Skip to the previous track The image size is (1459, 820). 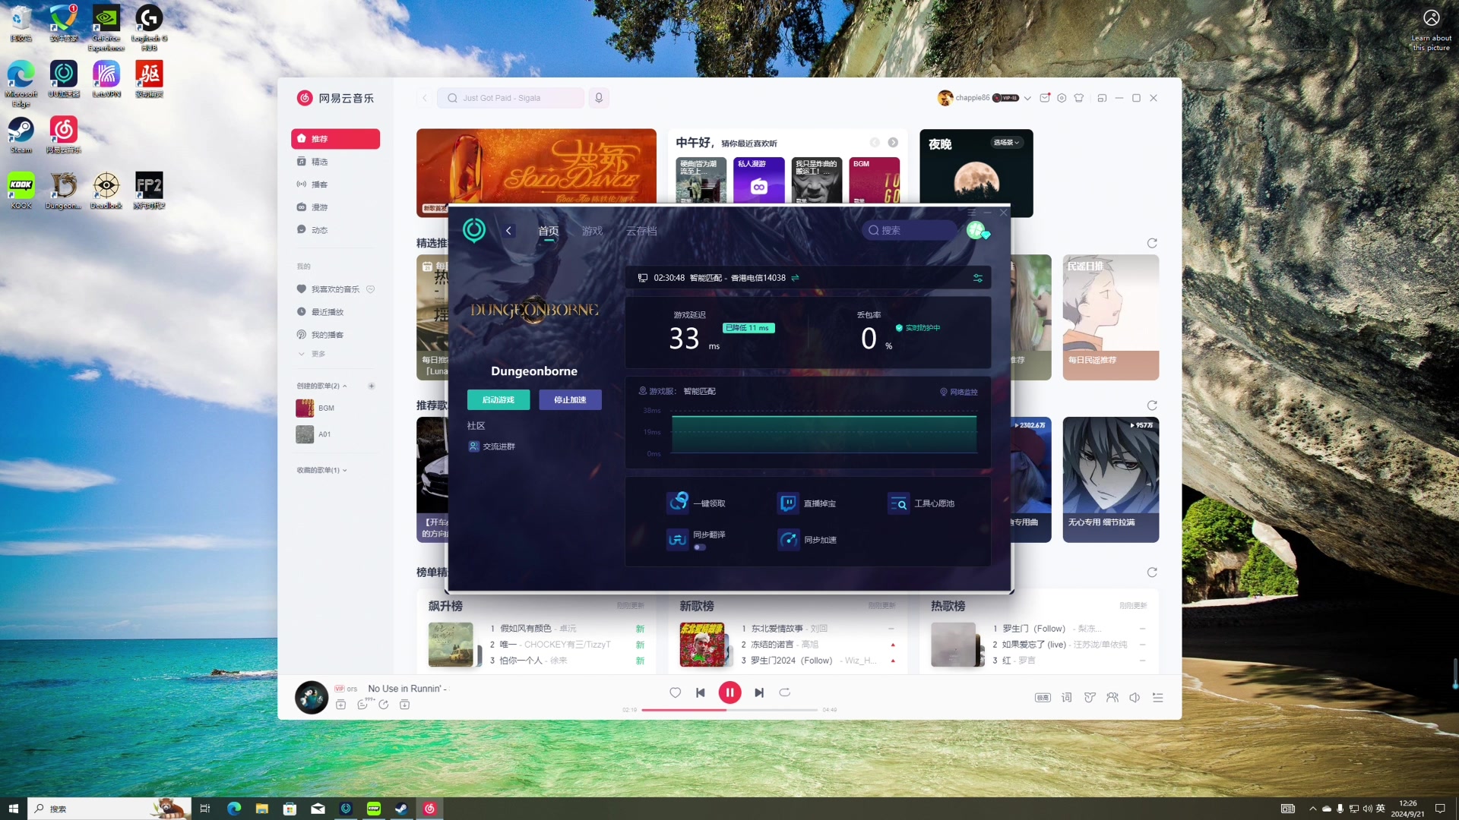[x=701, y=692]
